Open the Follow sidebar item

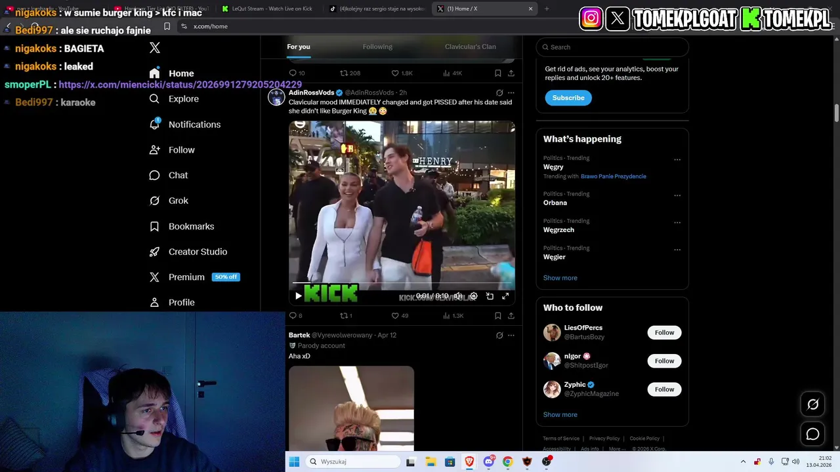click(x=172, y=150)
